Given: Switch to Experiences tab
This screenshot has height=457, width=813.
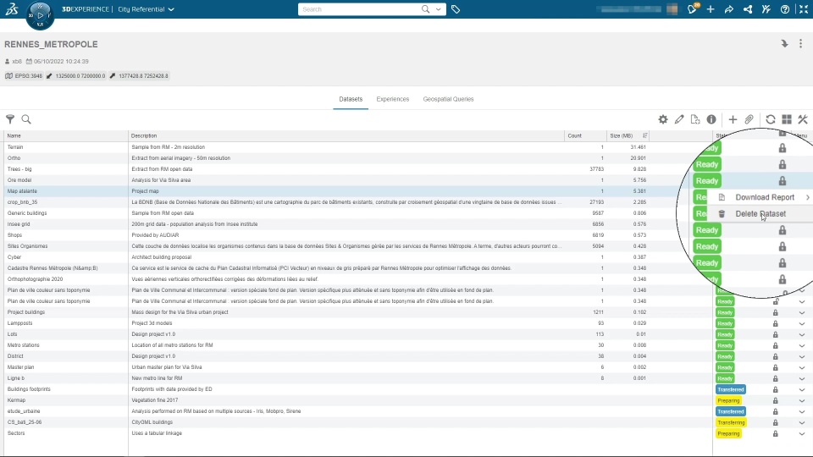Looking at the screenshot, I should 392,99.
